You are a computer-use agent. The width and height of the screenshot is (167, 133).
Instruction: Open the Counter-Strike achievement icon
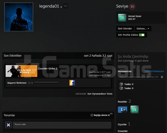72,83
